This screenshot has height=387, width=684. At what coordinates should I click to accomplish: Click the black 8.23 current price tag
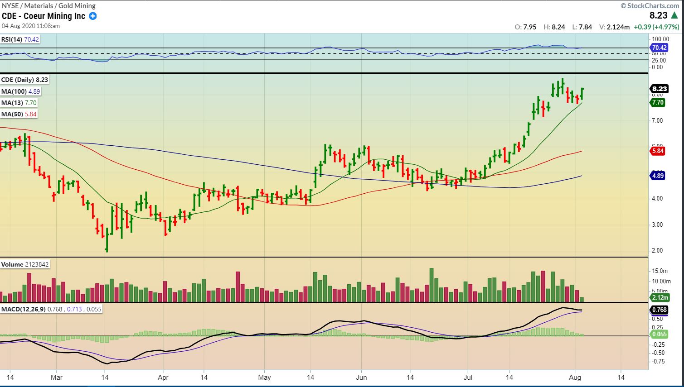click(x=659, y=89)
